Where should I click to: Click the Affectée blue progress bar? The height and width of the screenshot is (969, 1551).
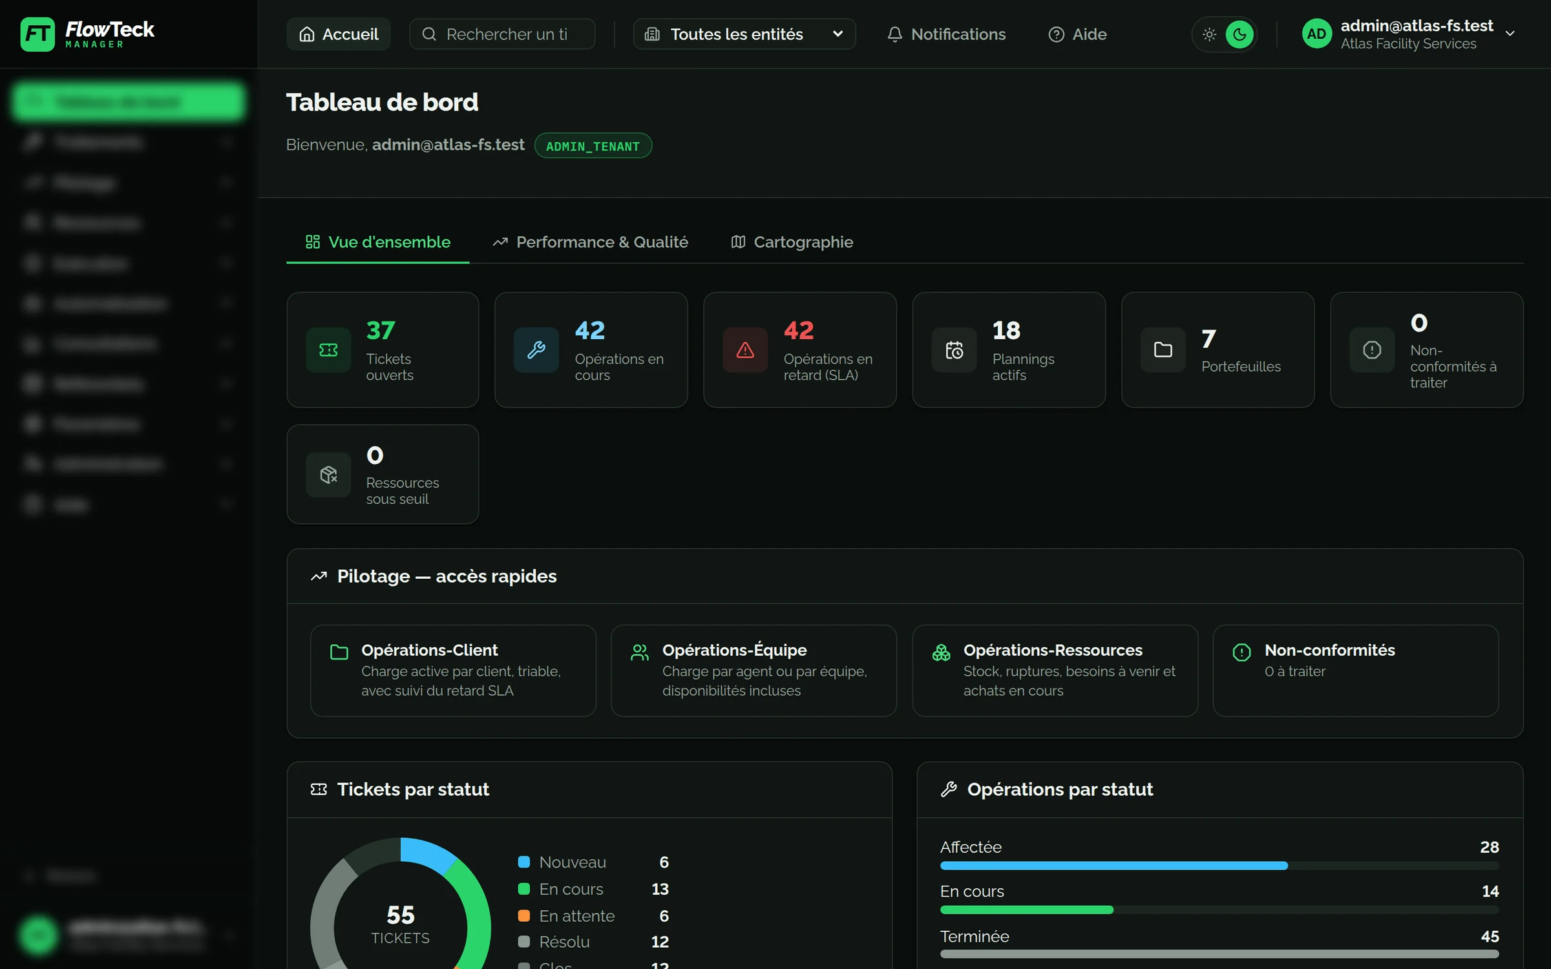click(x=1114, y=866)
